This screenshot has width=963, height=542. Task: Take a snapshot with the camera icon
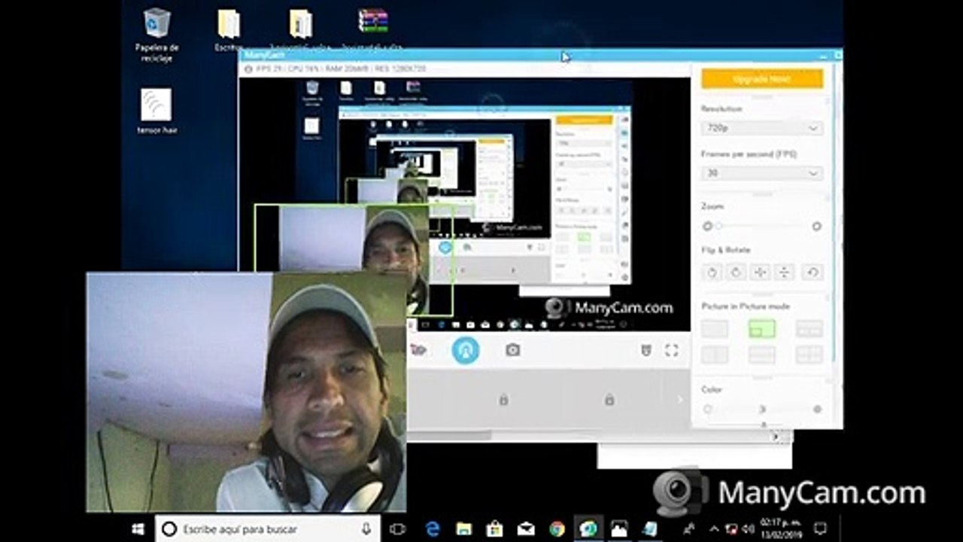(x=513, y=350)
